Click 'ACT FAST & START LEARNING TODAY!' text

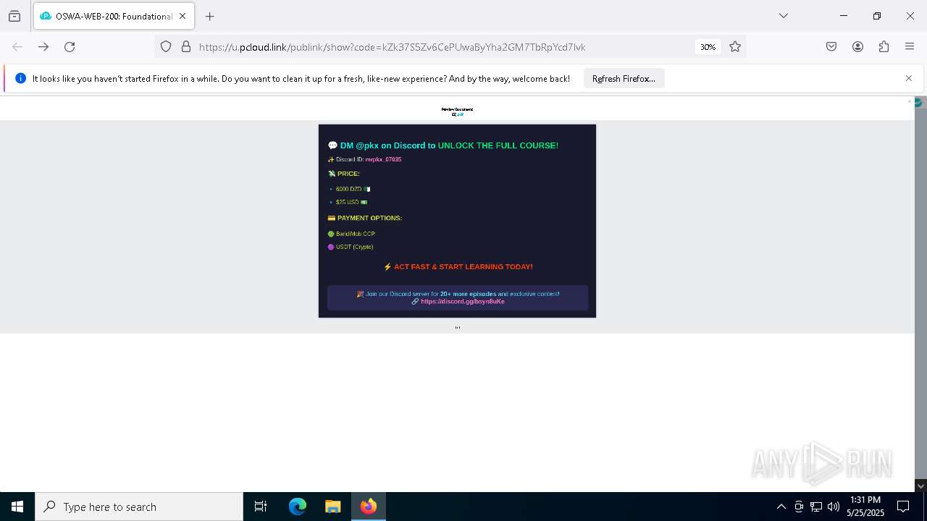pos(458,267)
